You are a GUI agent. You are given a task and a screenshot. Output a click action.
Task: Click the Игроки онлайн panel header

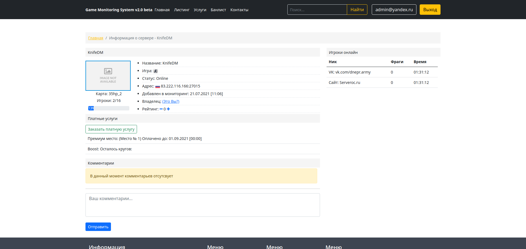384,52
